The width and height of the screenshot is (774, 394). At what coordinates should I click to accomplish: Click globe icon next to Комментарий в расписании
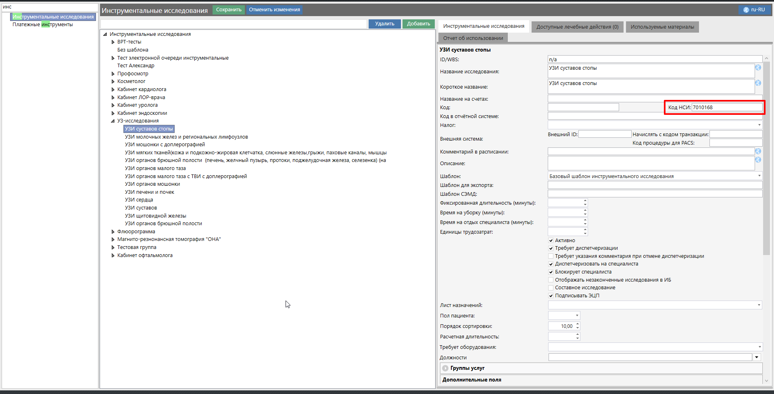(758, 151)
